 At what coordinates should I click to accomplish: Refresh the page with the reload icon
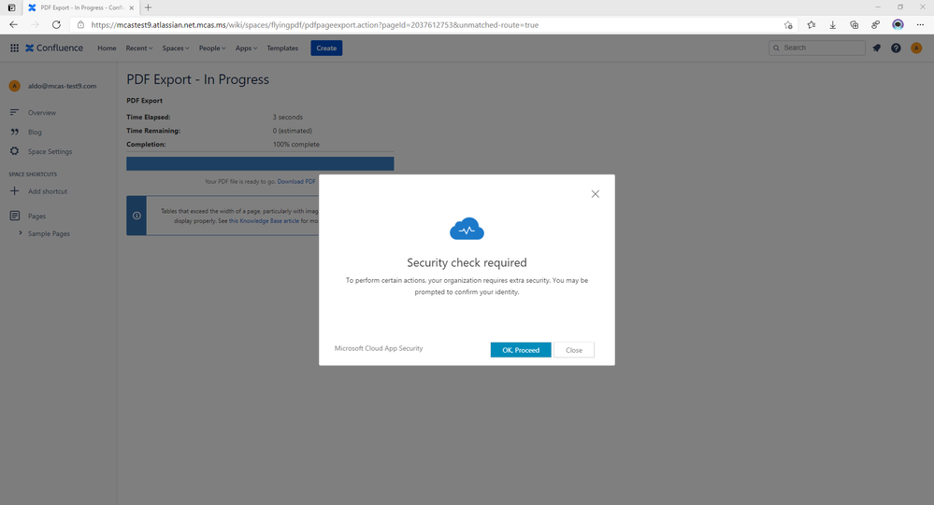click(x=56, y=25)
